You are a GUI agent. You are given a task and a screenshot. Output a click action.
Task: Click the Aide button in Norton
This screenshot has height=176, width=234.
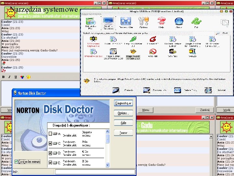coord(123,123)
